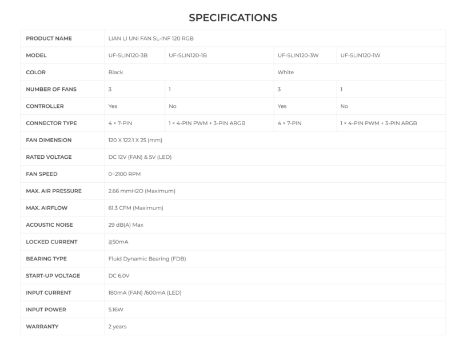Click the Black color value
463x345 pixels.
(116, 73)
